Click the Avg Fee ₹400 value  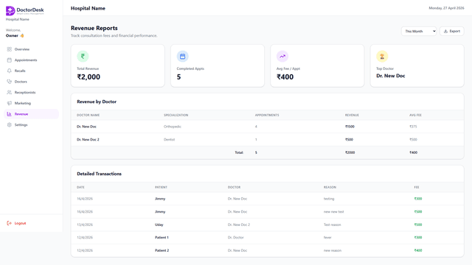click(285, 77)
